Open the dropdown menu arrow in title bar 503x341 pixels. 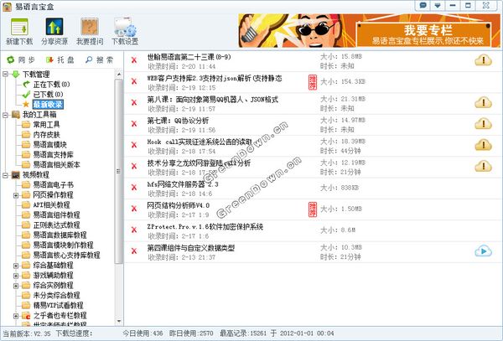[438, 6]
